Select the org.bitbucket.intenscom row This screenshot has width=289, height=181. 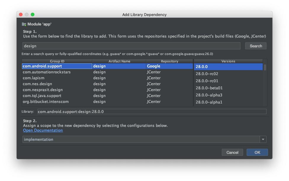107,101
